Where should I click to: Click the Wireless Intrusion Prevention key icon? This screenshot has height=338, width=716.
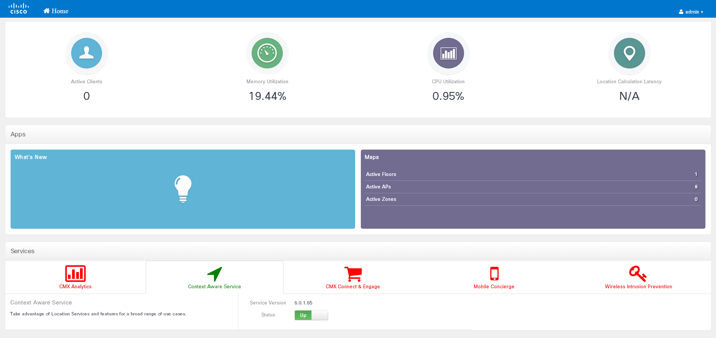click(x=638, y=274)
